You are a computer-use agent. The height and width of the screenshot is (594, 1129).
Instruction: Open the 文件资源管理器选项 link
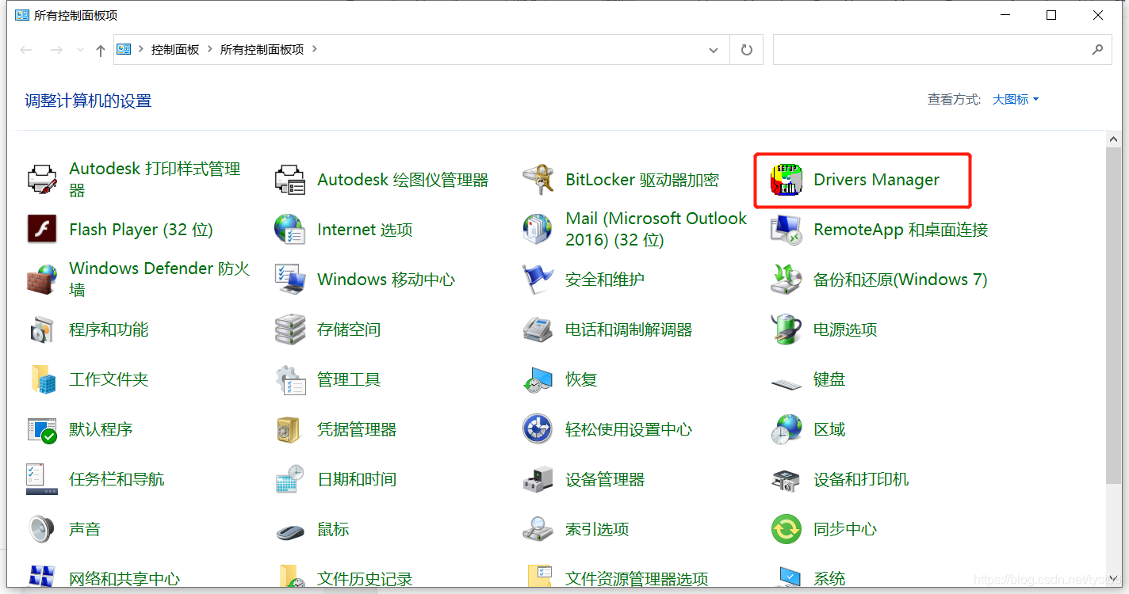[637, 579]
